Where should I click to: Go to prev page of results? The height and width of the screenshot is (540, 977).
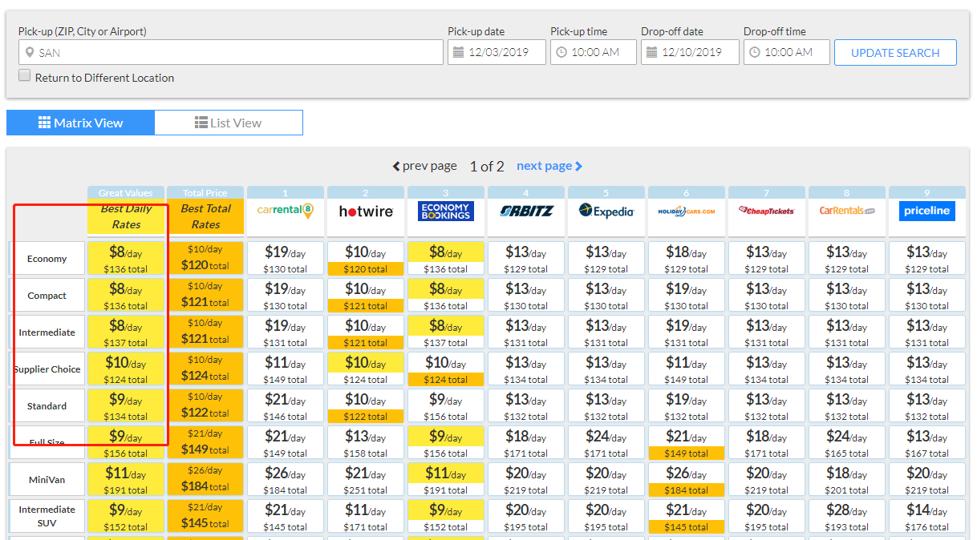[x=424, y=166]
